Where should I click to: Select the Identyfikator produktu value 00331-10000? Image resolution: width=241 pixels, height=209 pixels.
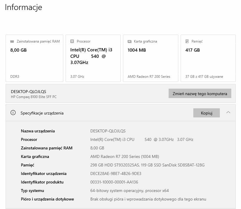(114, 182)
